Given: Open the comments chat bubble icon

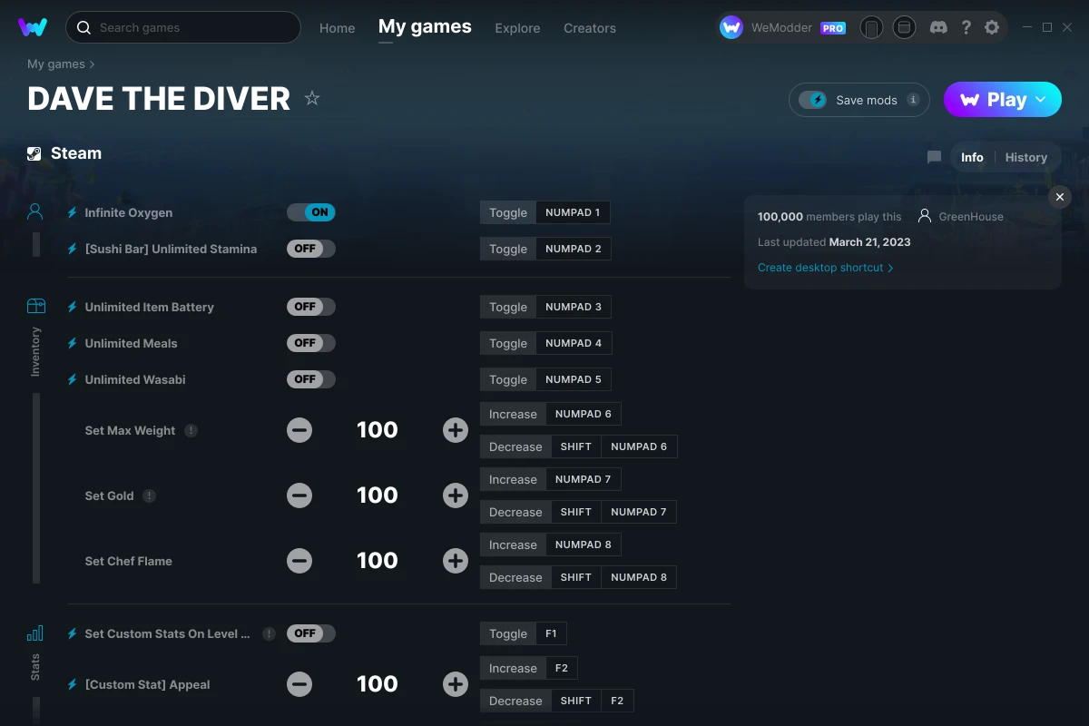Looking at the screenshot, I should coord(934,157).
